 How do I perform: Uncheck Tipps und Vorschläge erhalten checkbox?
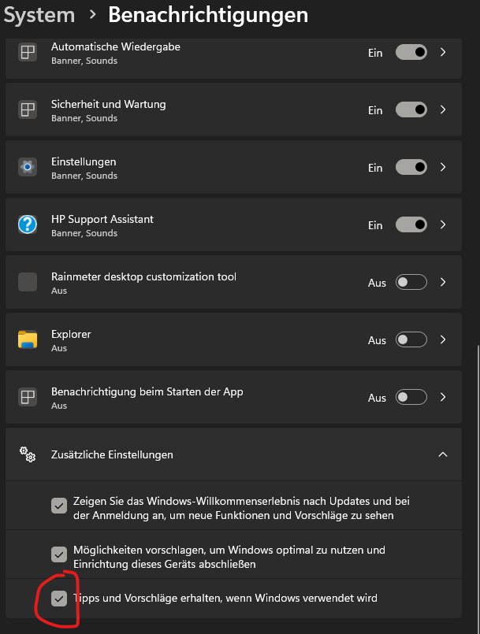[58, 598]
